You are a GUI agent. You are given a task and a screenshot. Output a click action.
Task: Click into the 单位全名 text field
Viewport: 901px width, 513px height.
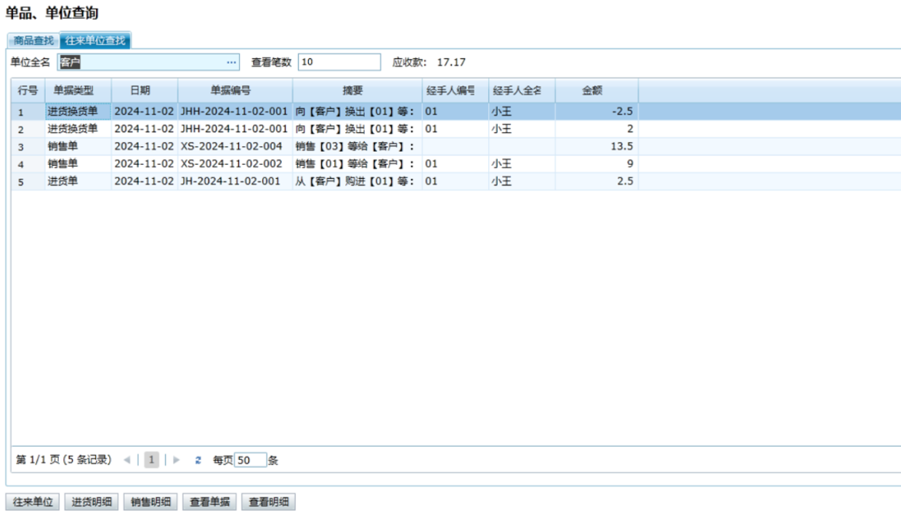pyautogui.click(x=142, y=62)
